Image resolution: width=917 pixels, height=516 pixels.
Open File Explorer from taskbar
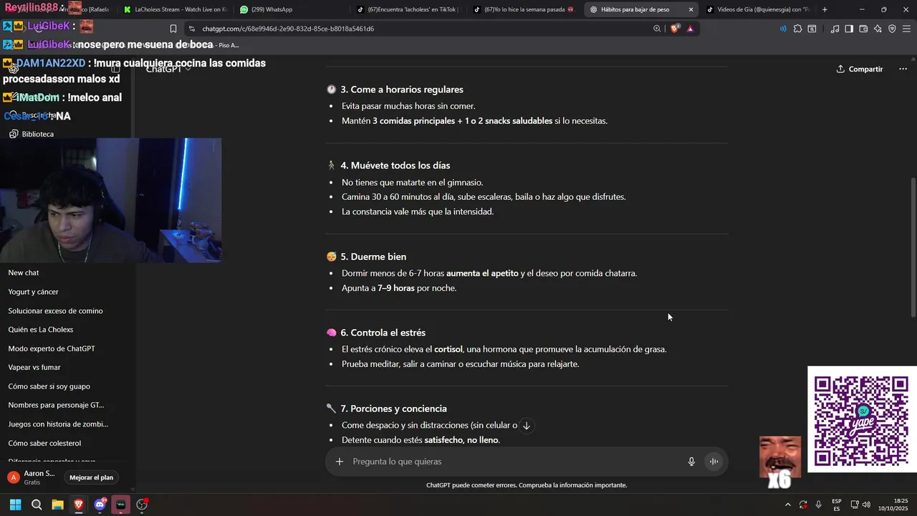pyautogui.click(x=57, y=505)
